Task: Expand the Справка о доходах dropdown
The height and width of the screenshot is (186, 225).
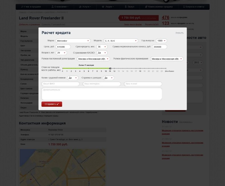Action: (x=108, y=78)
